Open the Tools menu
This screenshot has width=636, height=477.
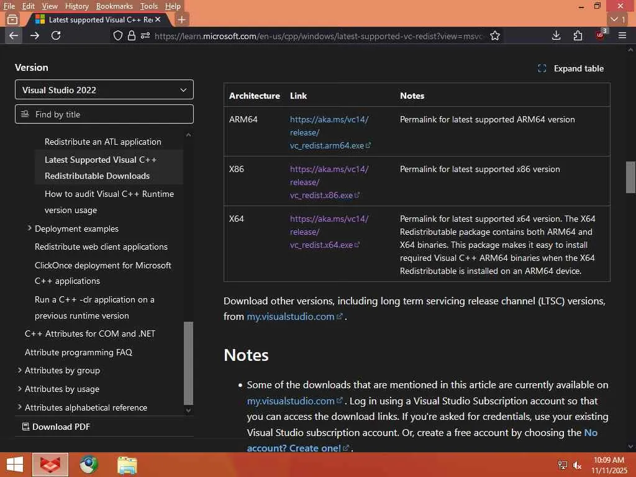[149, 6]
